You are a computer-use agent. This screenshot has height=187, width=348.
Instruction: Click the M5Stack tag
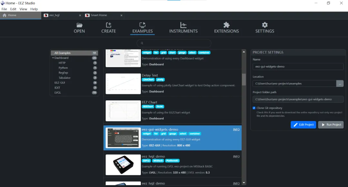(x=158, y=161)
